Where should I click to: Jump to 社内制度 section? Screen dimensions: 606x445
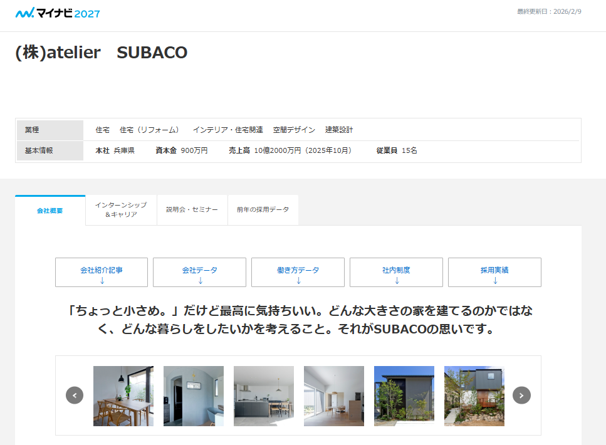[396, 273]
